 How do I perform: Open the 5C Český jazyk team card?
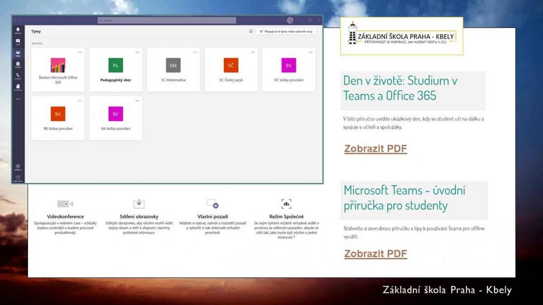pos(231,70)
